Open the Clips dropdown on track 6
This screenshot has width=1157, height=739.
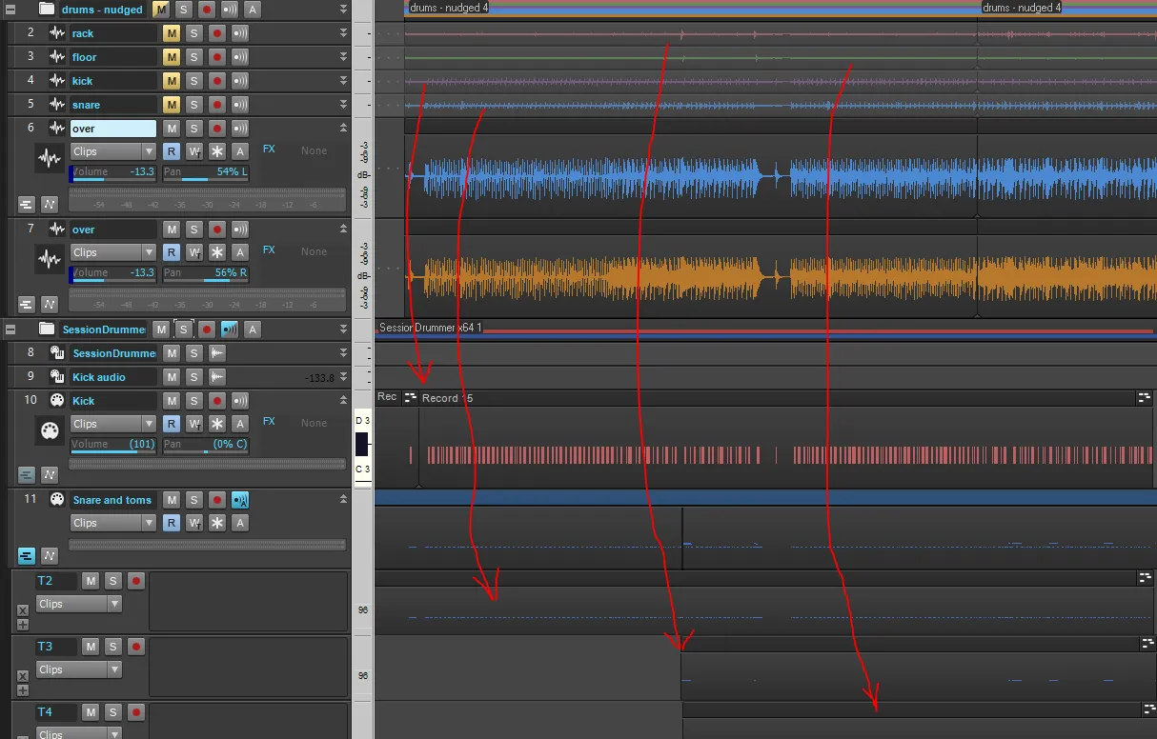click(x=113, y=151)
